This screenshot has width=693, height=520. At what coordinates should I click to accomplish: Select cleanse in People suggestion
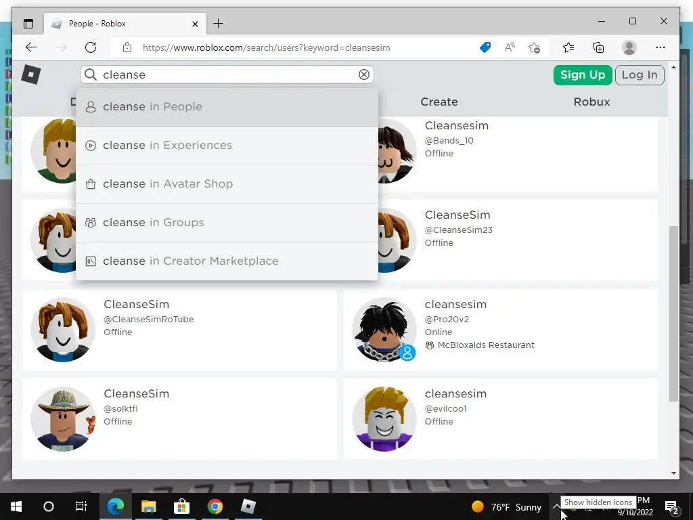[x=227, y=106]
